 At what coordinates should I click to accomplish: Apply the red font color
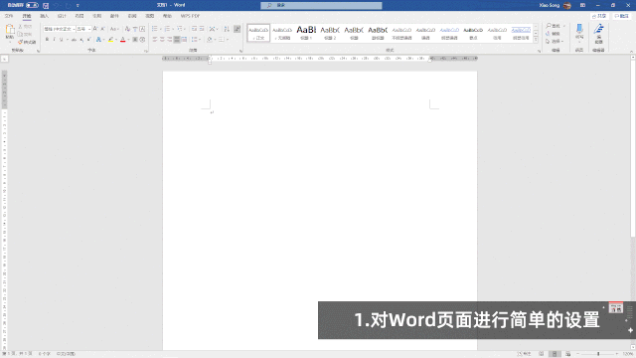pos(123,40)
